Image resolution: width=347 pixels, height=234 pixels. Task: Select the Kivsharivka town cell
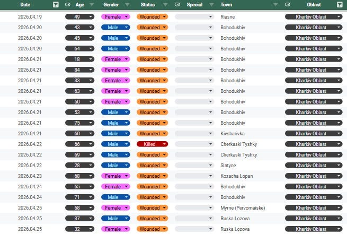point(233,133)
